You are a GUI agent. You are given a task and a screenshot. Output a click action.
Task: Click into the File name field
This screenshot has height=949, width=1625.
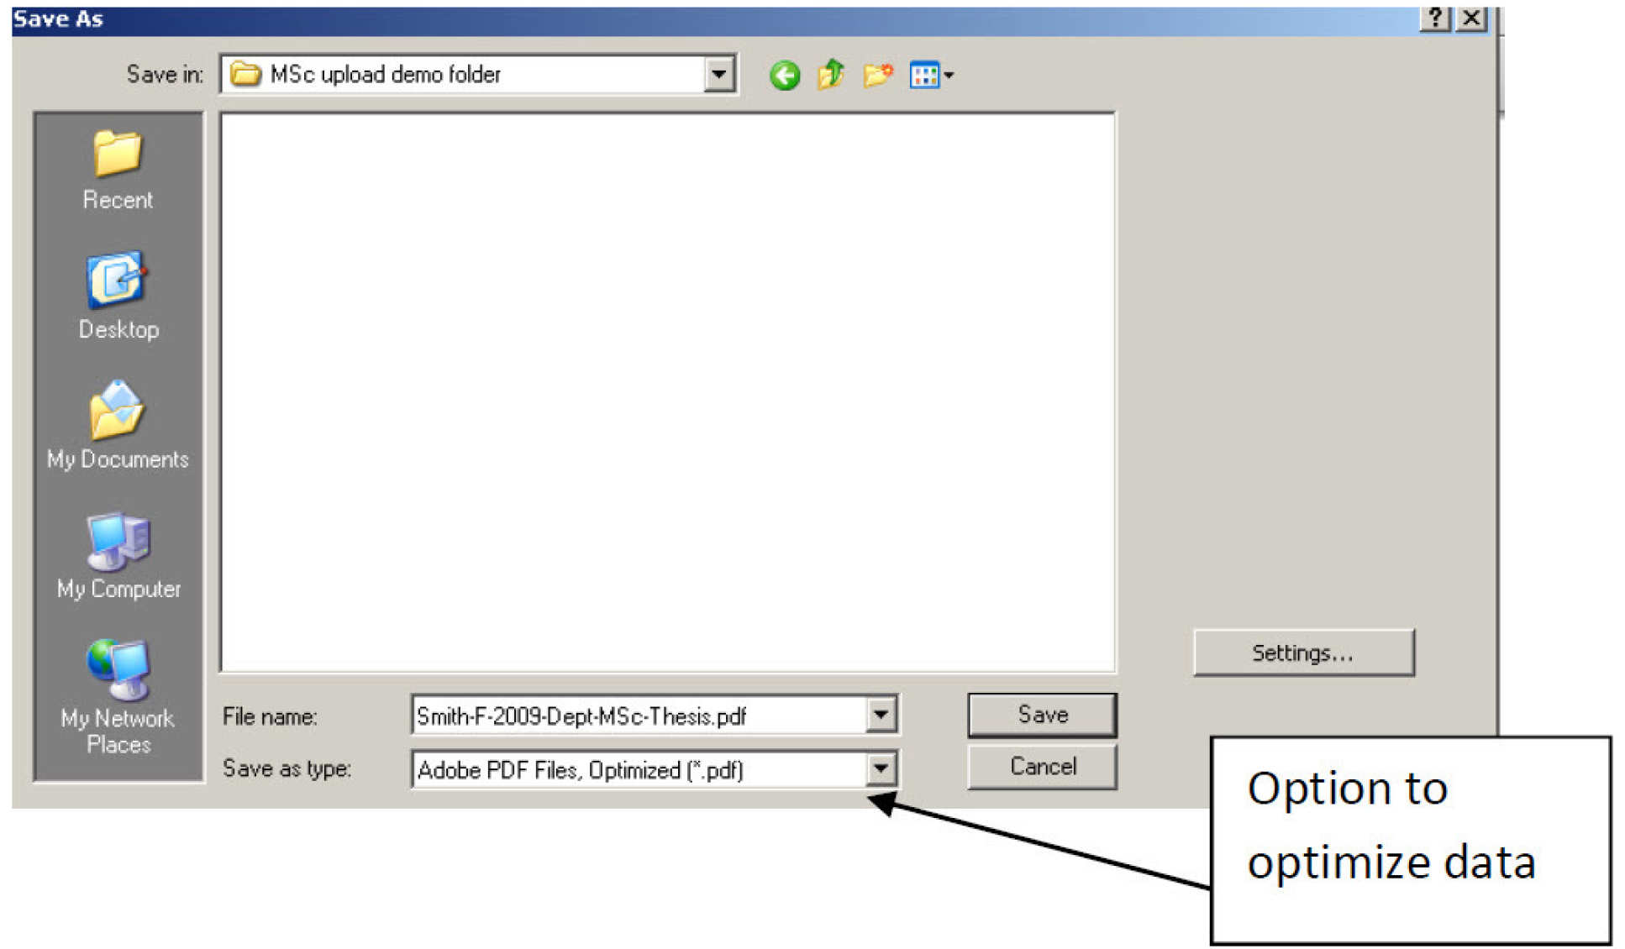[x=639, y=716]
